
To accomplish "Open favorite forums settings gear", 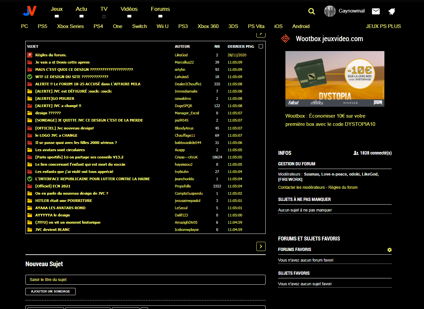I will click(x=389, y=250).
